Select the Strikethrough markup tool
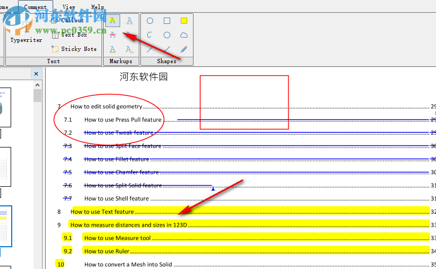436x269 pixels. (x=113, y=35)
